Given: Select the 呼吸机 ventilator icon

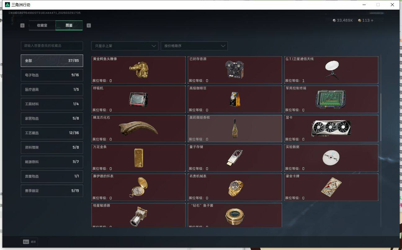Looking at the screenshot, I should tap(138, 99).
